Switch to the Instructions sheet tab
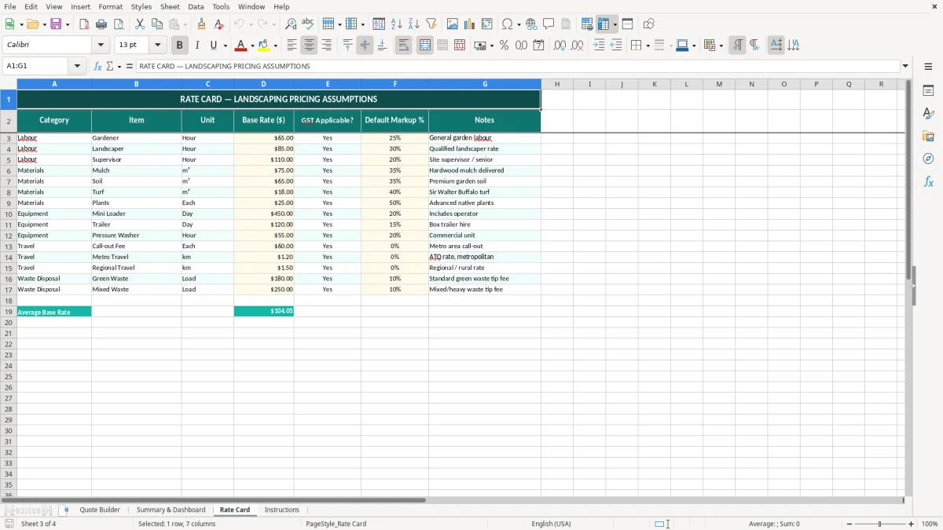Screen dimensions: 943x530 [x=281, y=510]
